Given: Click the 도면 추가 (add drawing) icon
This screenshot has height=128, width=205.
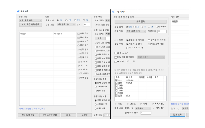Looking at the screenshot, I should click(x=78, y=33).
